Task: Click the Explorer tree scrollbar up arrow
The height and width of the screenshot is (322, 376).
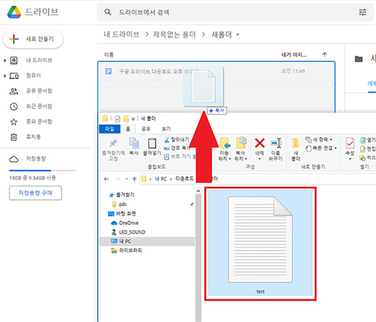Action: click(198, 191)
